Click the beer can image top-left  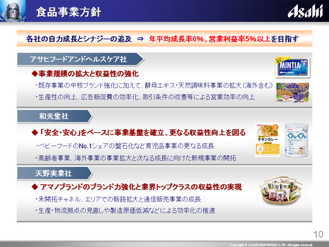13,11
